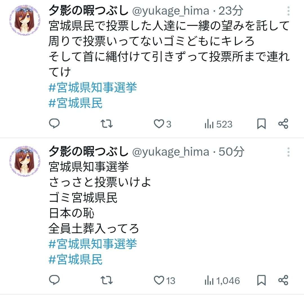Open more options for 23分 tweet
304x295 pixels.
[x=288, y=12]
